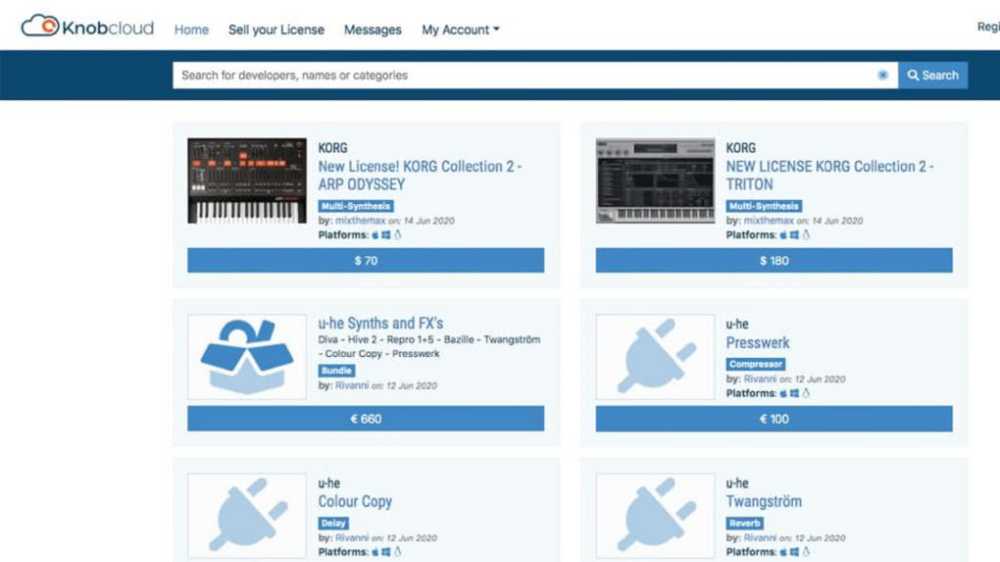The image size is (1000, 562).
Task: Click the Apple platform icon on TRITON
Action: pos(783,235)
